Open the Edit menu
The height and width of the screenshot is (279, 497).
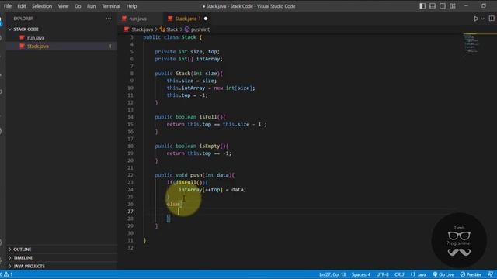22,6
